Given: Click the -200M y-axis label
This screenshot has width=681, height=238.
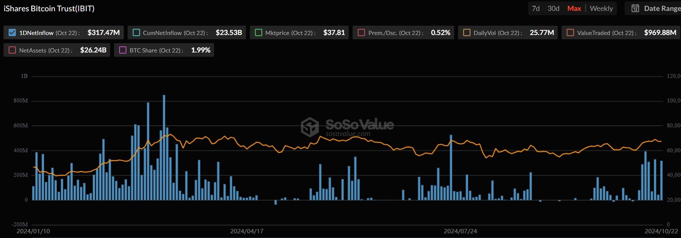Looking at the screenshot, I should coord(19,224).
